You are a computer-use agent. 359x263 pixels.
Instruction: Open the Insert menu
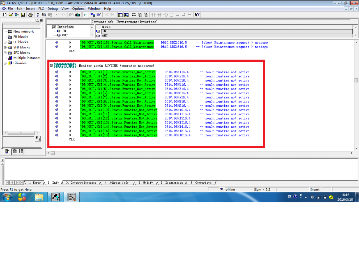point(30,9)
